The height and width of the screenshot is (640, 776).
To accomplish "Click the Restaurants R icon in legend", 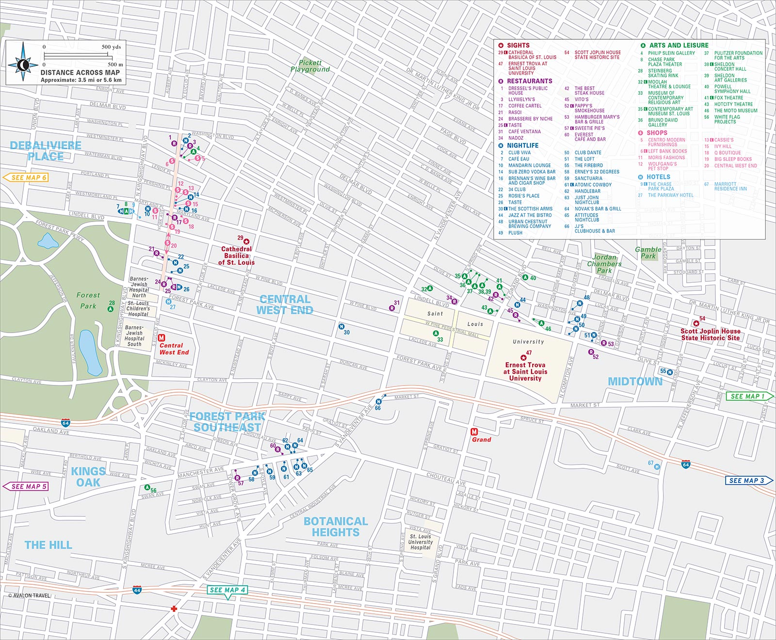I will [501, 81].
